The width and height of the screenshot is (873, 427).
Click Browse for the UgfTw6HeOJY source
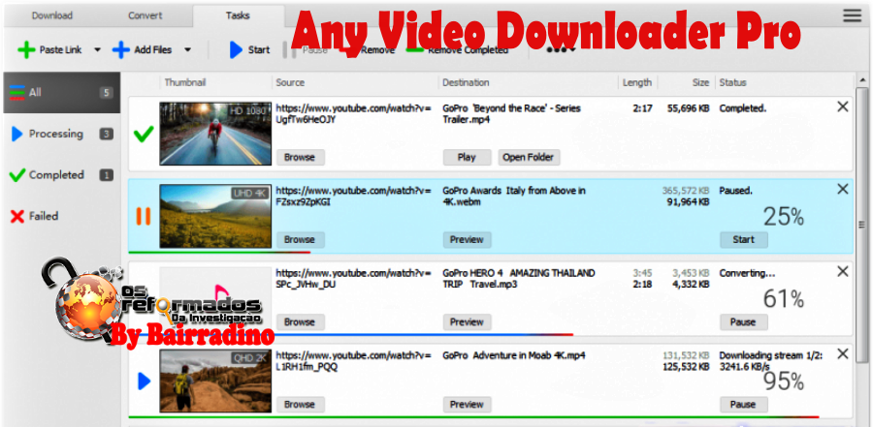click(300, 158)
